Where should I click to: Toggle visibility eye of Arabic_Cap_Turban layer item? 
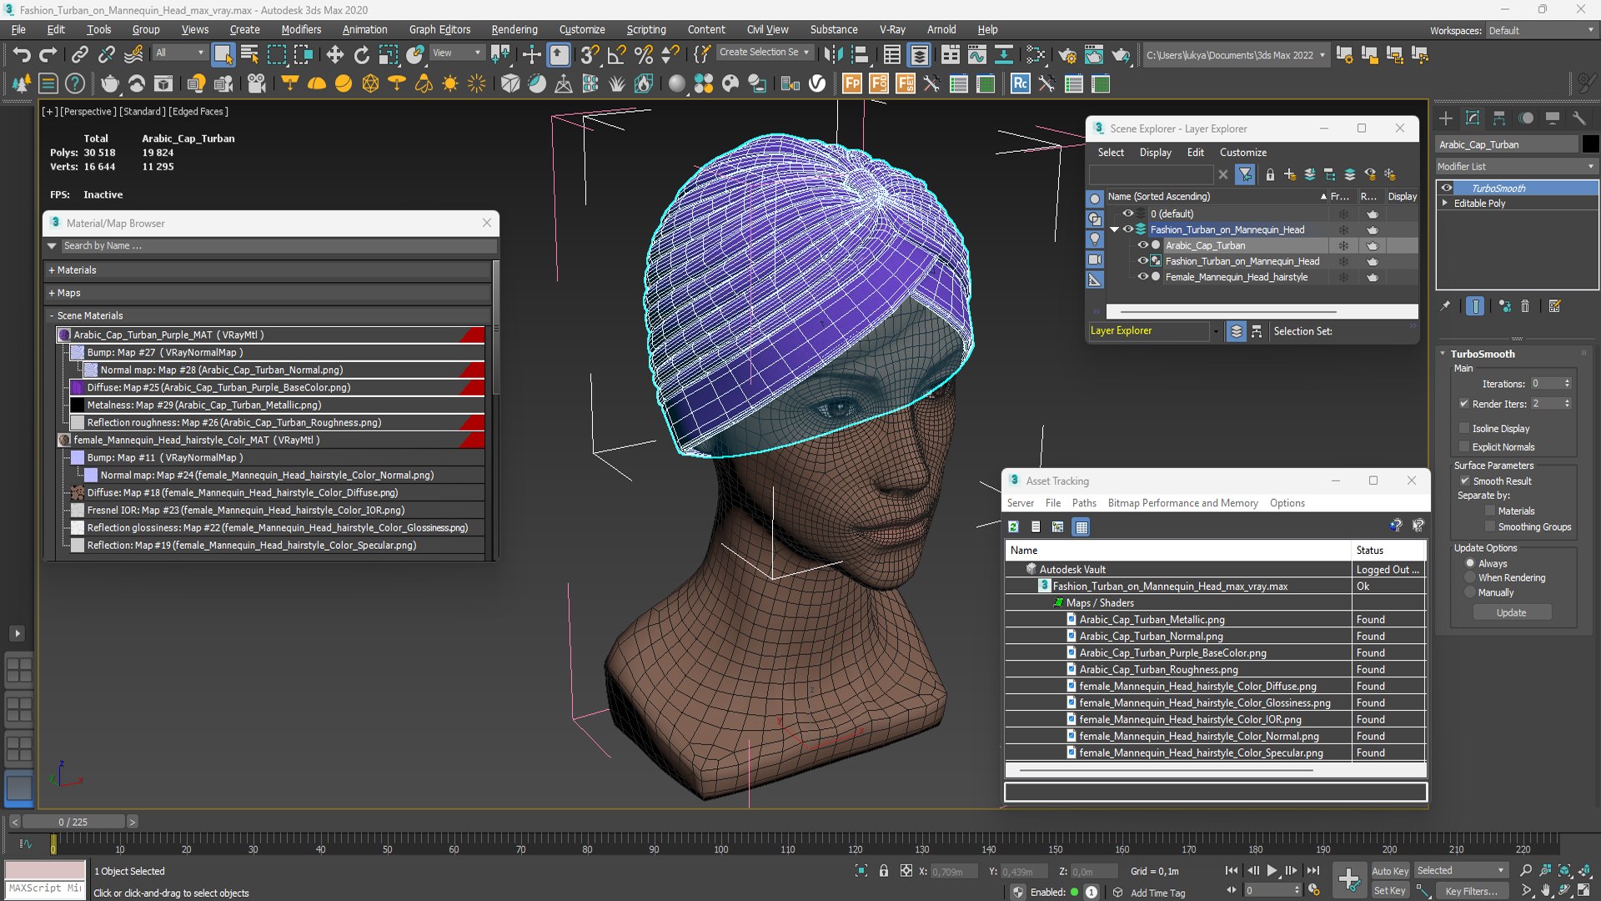(1143, 245)
